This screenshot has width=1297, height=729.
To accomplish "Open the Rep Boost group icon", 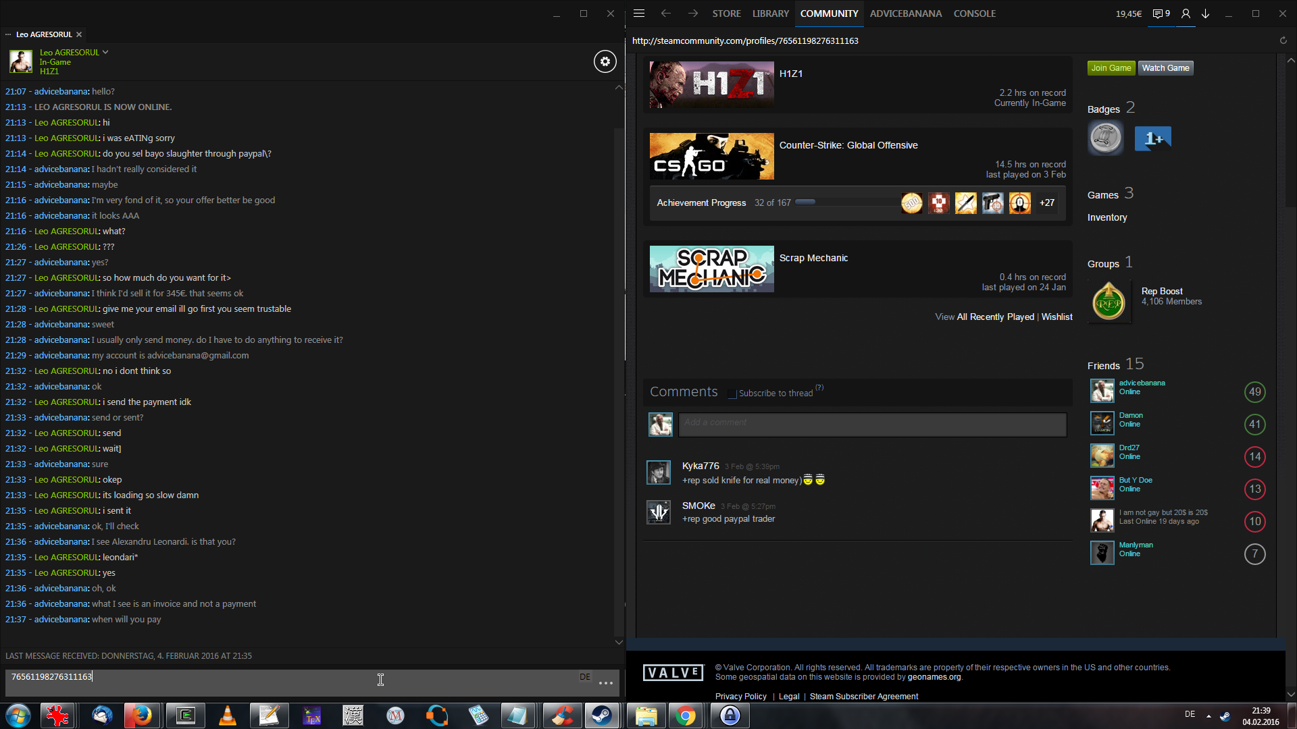I will coord(1109,302).
